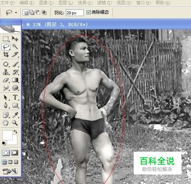Select the Brush tool
Screen dimensions: 191x184
[15, 64]
